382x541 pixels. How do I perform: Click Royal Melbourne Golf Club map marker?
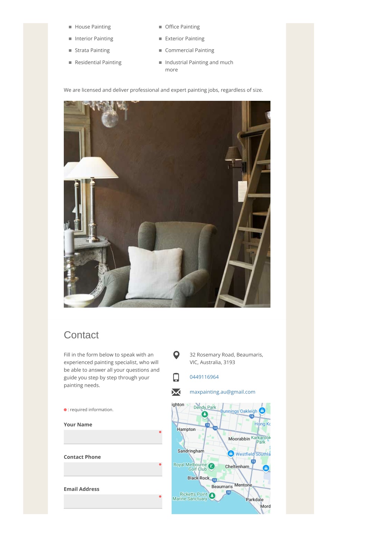point(211,466)
